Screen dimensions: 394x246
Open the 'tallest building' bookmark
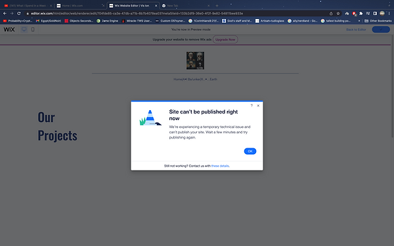coord(336,21)
